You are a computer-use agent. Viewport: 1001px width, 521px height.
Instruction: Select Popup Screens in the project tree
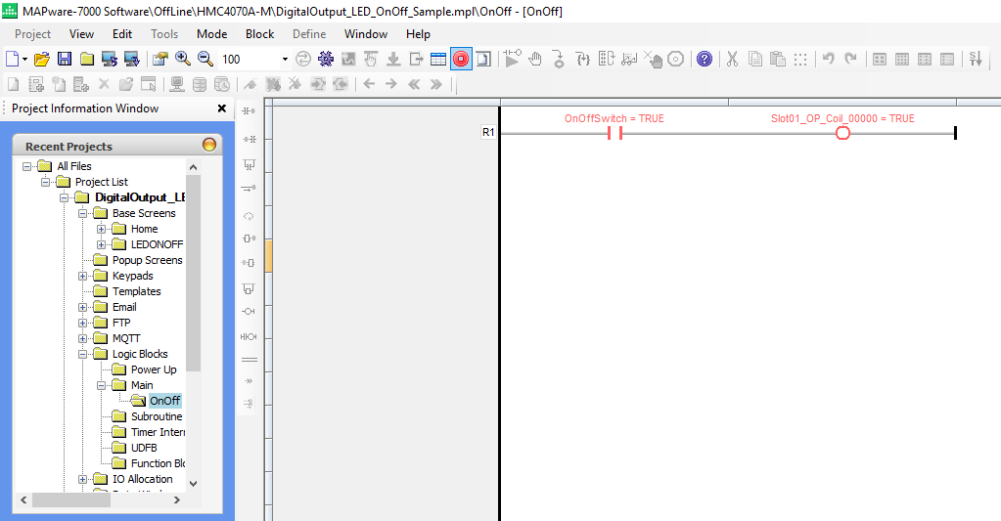click(x=147, y=260)
